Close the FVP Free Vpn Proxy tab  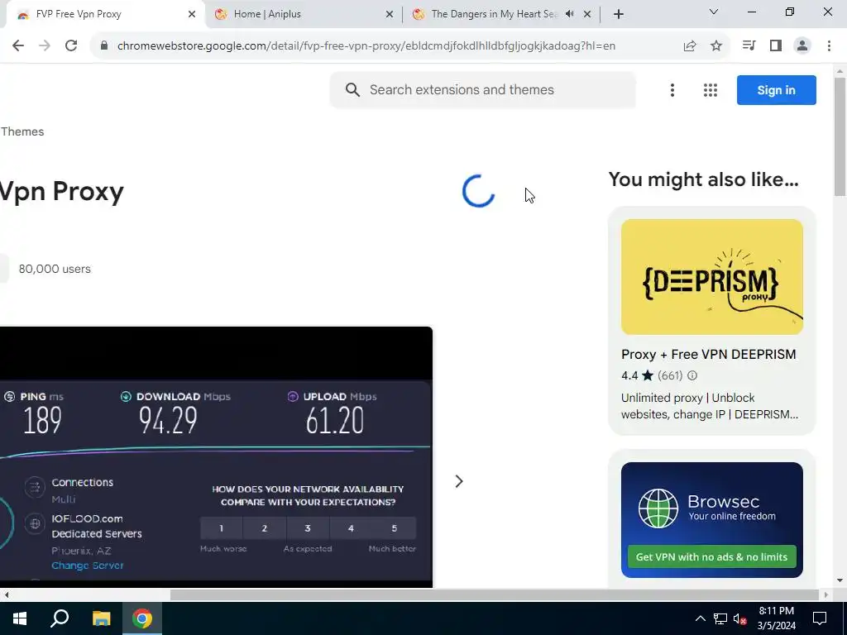coord(192,14)
